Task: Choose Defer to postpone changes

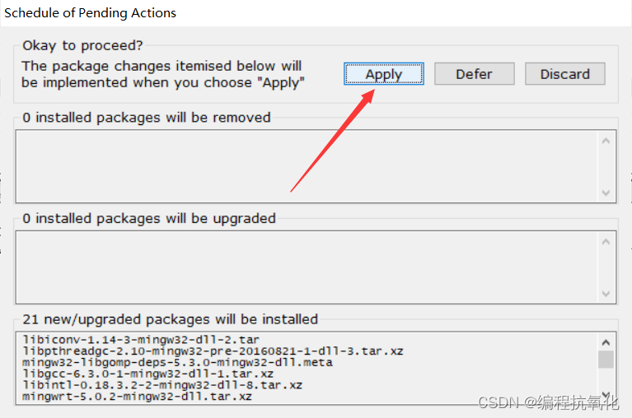Action: tap(474, 74)
